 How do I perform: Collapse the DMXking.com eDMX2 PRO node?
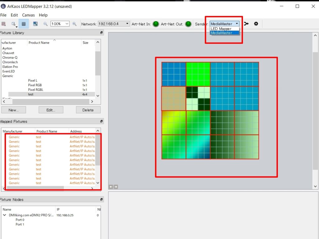(4, 215)
